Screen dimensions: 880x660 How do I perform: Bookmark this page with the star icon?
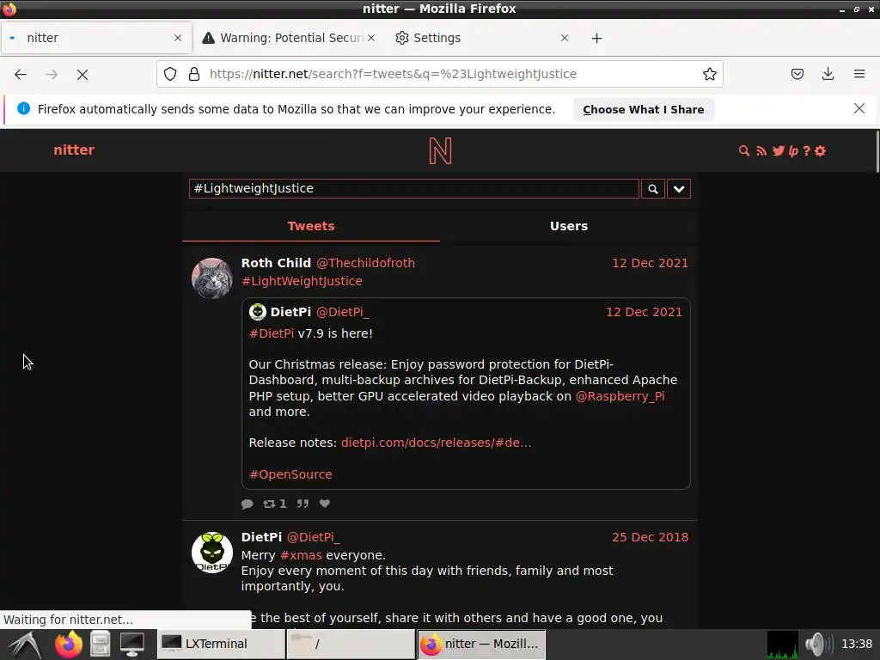709,74
